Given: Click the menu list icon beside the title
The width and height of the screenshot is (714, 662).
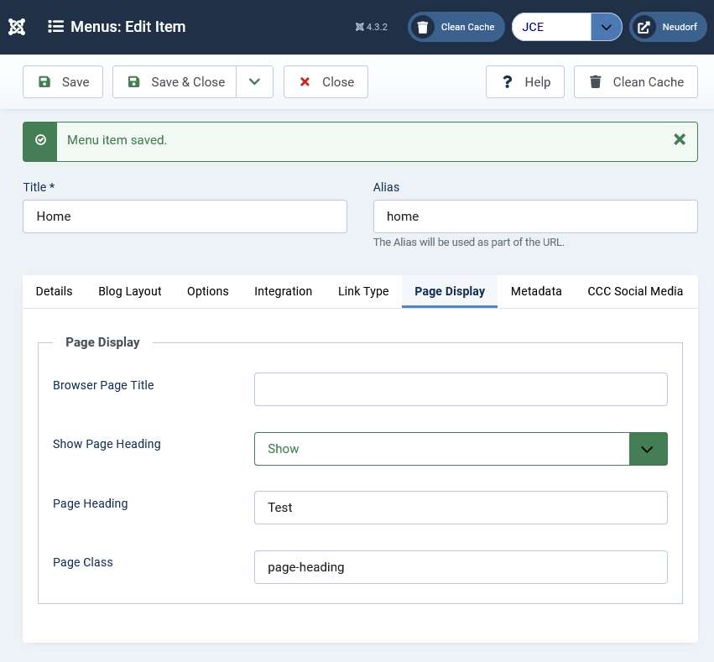Looking at the screenshot, I should (x=56, y=27).
